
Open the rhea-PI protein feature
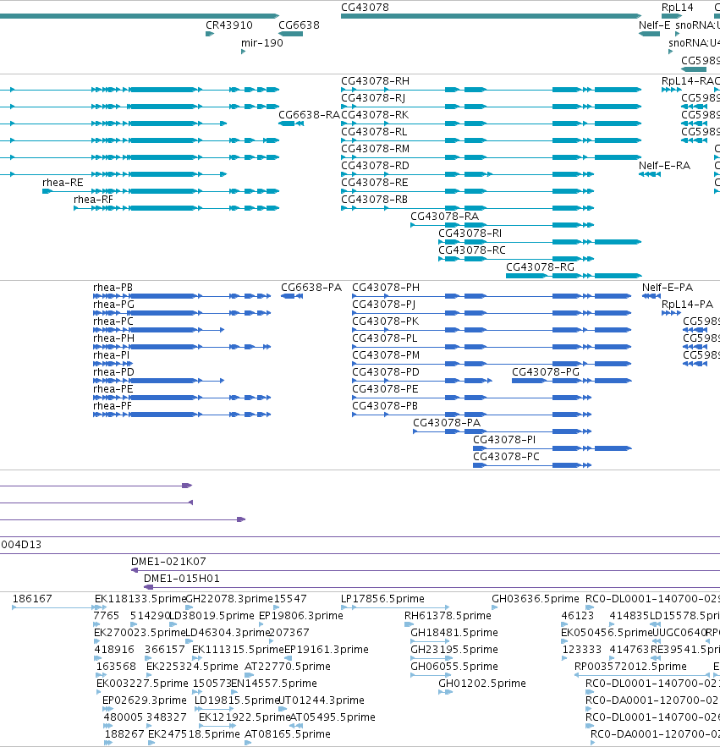pyautogui.click(x=113, y=364)
